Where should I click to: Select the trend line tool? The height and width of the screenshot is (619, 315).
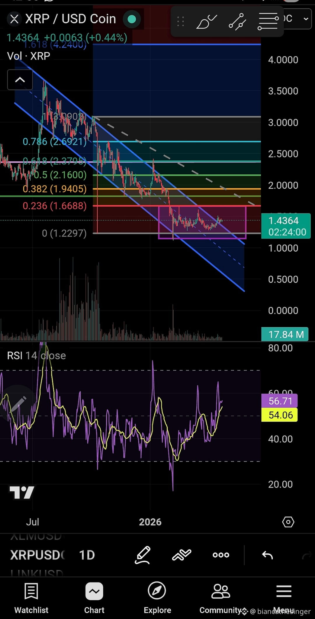[x=237, y=22]
